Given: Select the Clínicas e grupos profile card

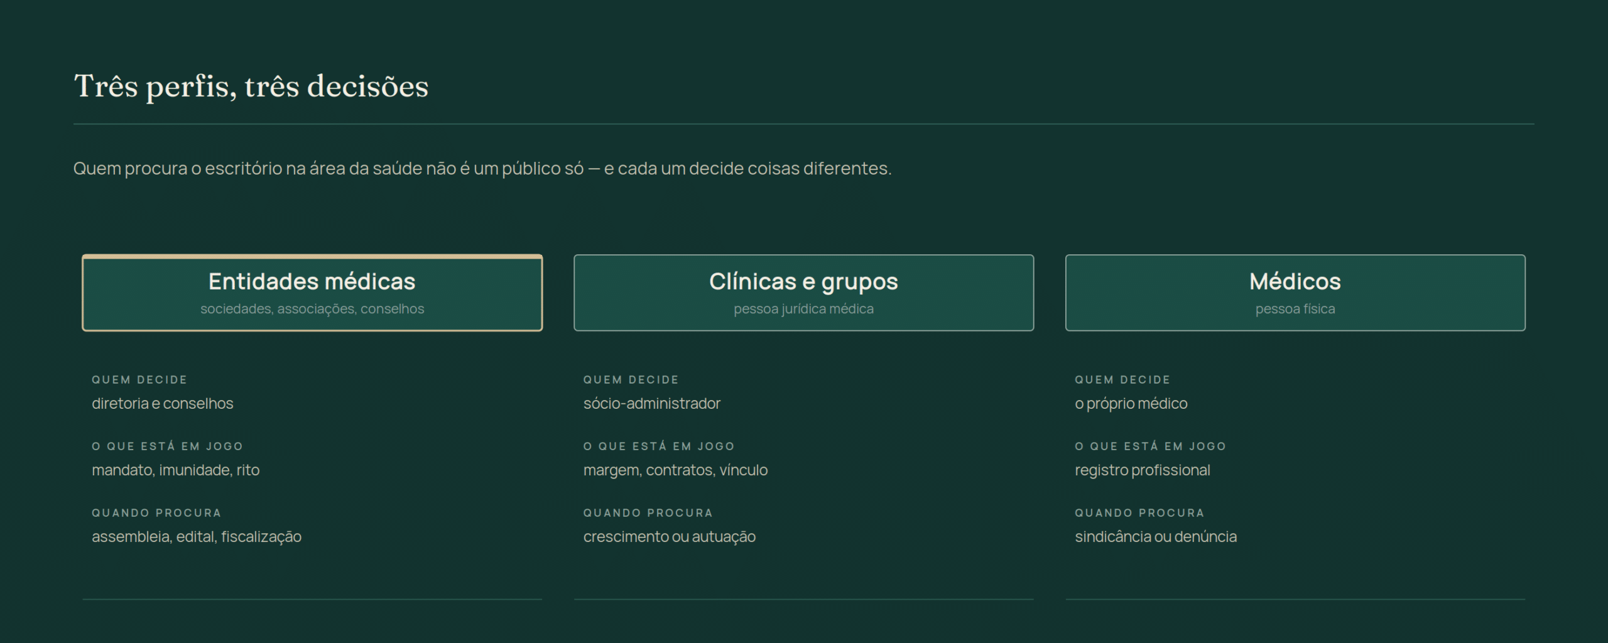Looking at the screenshot, I should pyautogui.click(x=803, y=293).
